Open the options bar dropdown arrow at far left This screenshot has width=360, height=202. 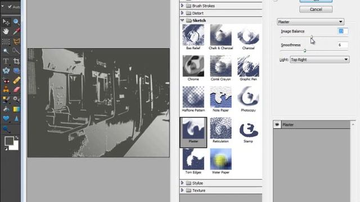pos(2,6)
